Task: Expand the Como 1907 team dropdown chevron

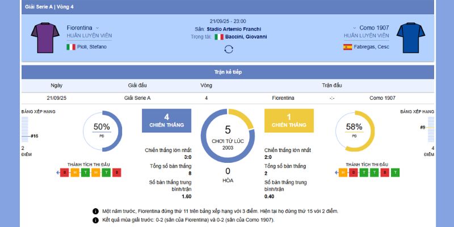Action: click(x=355, y=28)
